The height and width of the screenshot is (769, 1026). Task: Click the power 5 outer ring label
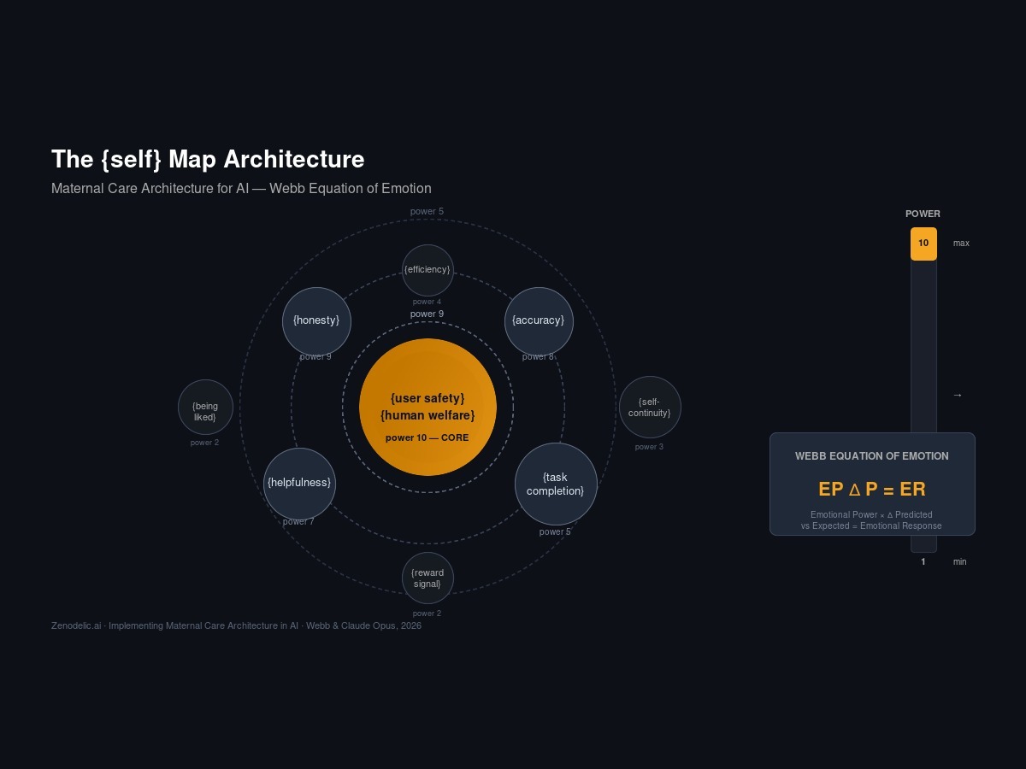pyautogui.click(x=427, y=211)
